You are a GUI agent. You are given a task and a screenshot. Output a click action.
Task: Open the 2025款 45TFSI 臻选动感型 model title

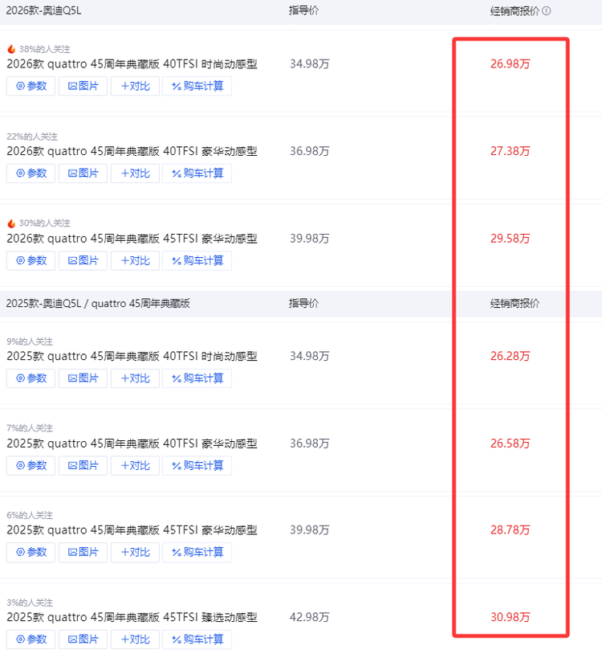(132, 618)
